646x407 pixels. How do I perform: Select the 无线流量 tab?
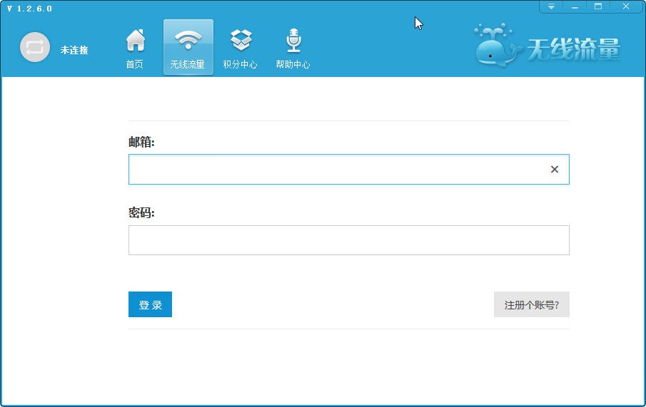188,47
